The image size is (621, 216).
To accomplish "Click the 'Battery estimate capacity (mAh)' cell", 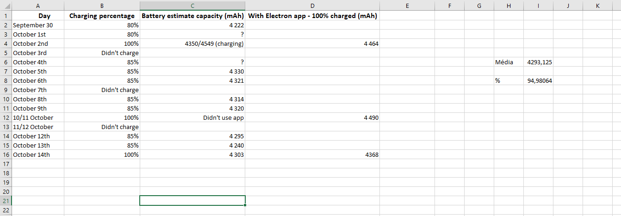I will coord(193,16).
